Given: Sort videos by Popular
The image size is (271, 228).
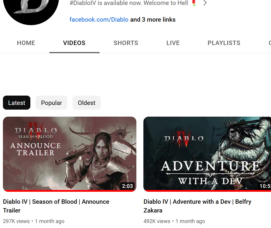Looking at the screenshot, I should 51,103.
